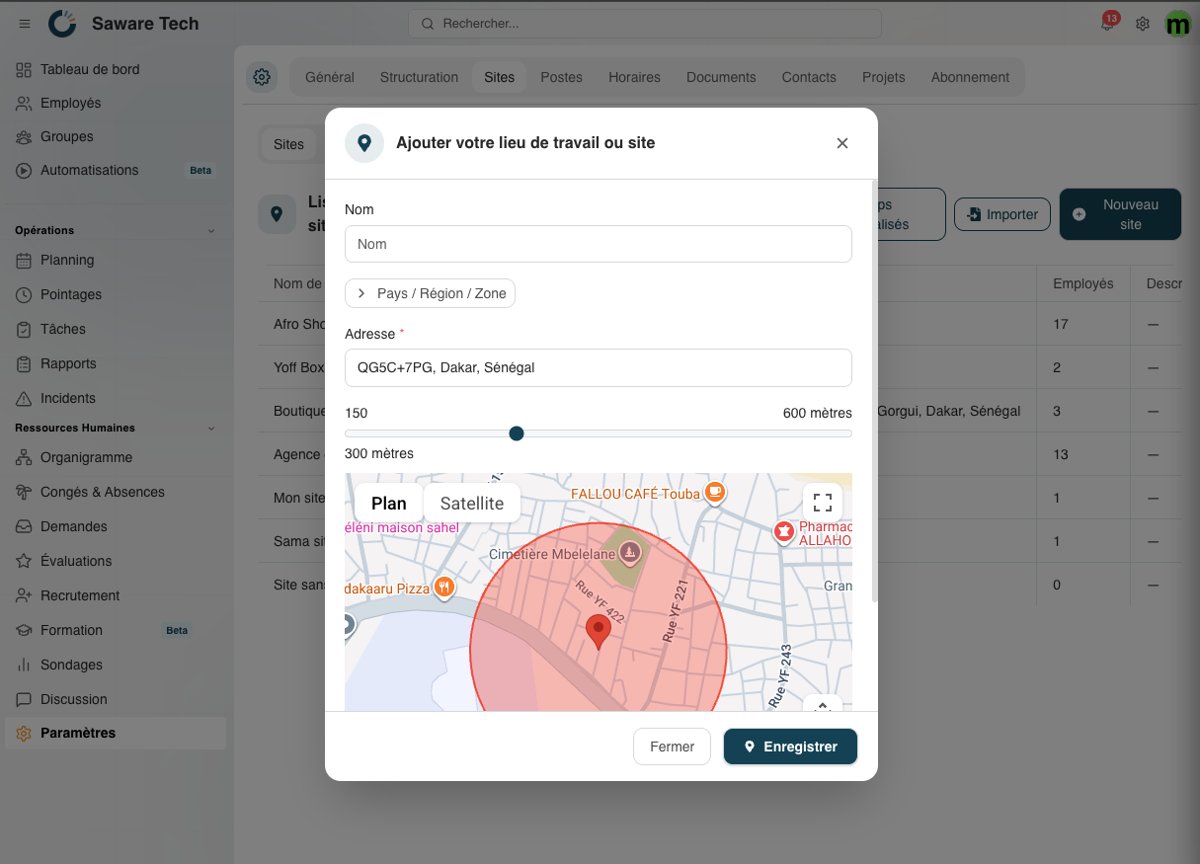The image size is (1200, 864).
Task: Click the Saware Tech logo
Action: 62,24
